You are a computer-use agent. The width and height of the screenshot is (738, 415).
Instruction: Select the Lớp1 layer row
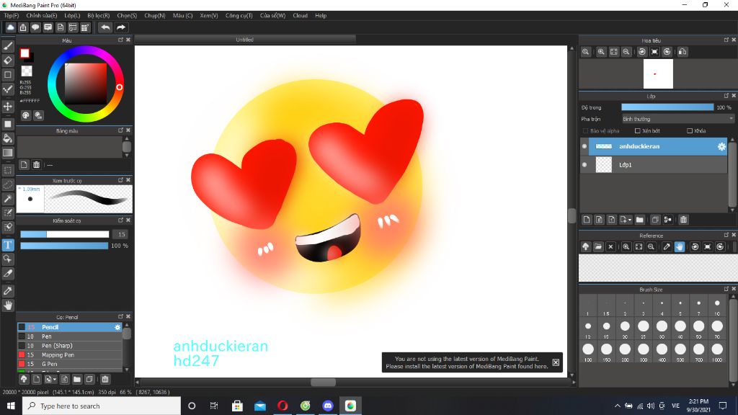pyautogui.click(x=654, y=165)
